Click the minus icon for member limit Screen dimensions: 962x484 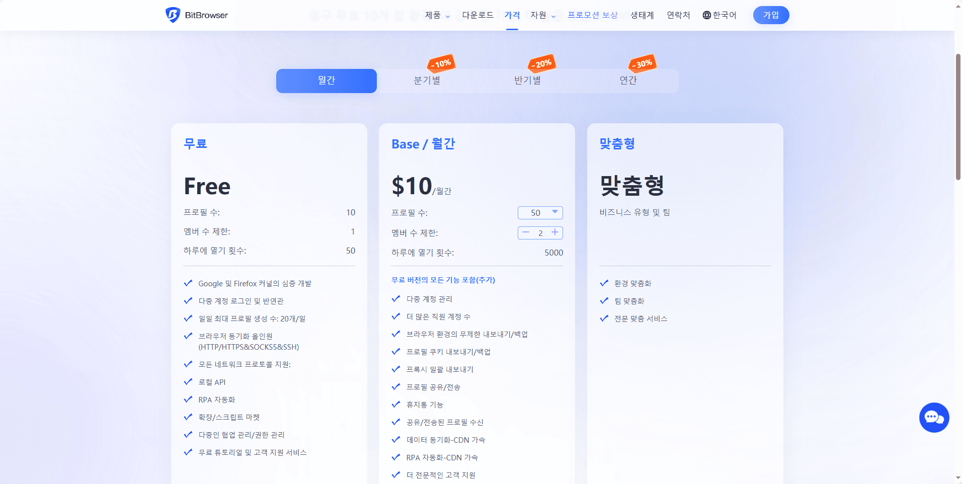tap(526, 232)
